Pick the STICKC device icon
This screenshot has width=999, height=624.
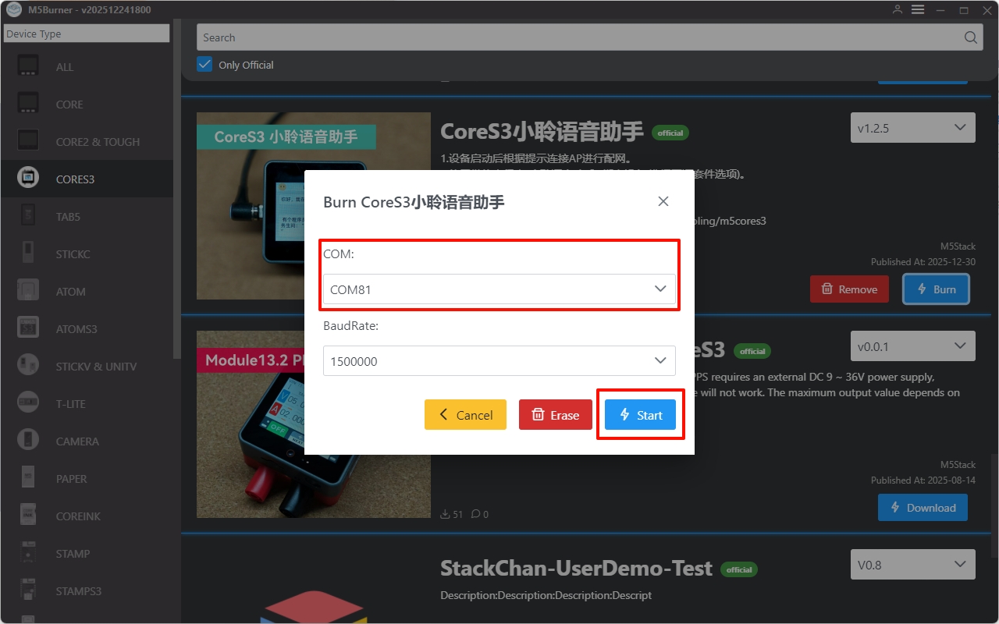[28, 253]
